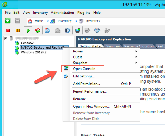The height and width of the screenshot is (136, 165).
Task: Switch to the Performance tab
Action: [161, 46]
